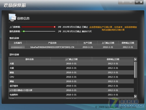The height and width of the screenshot is (110, 146).
Task: Select the 键盘 component row
Action: (x=71, y=72)
